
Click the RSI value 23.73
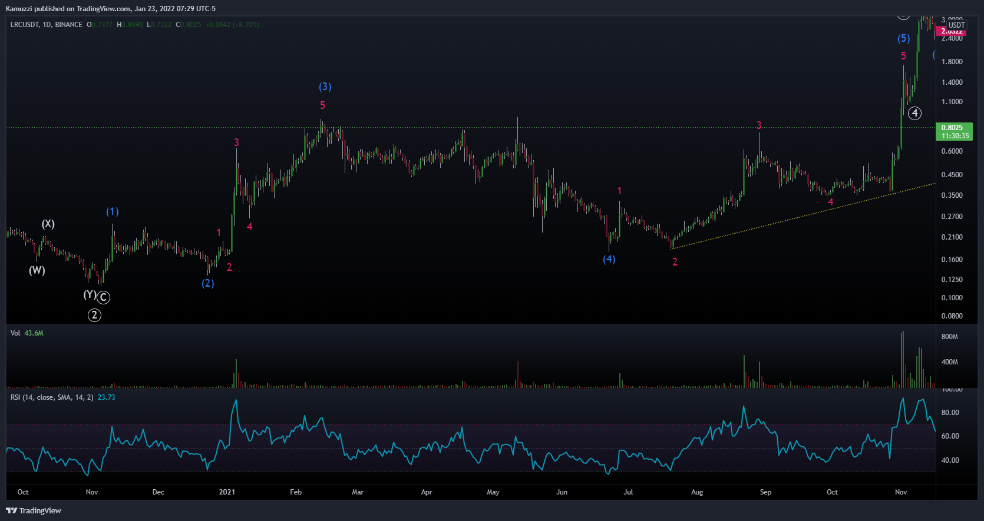point(107,397)
